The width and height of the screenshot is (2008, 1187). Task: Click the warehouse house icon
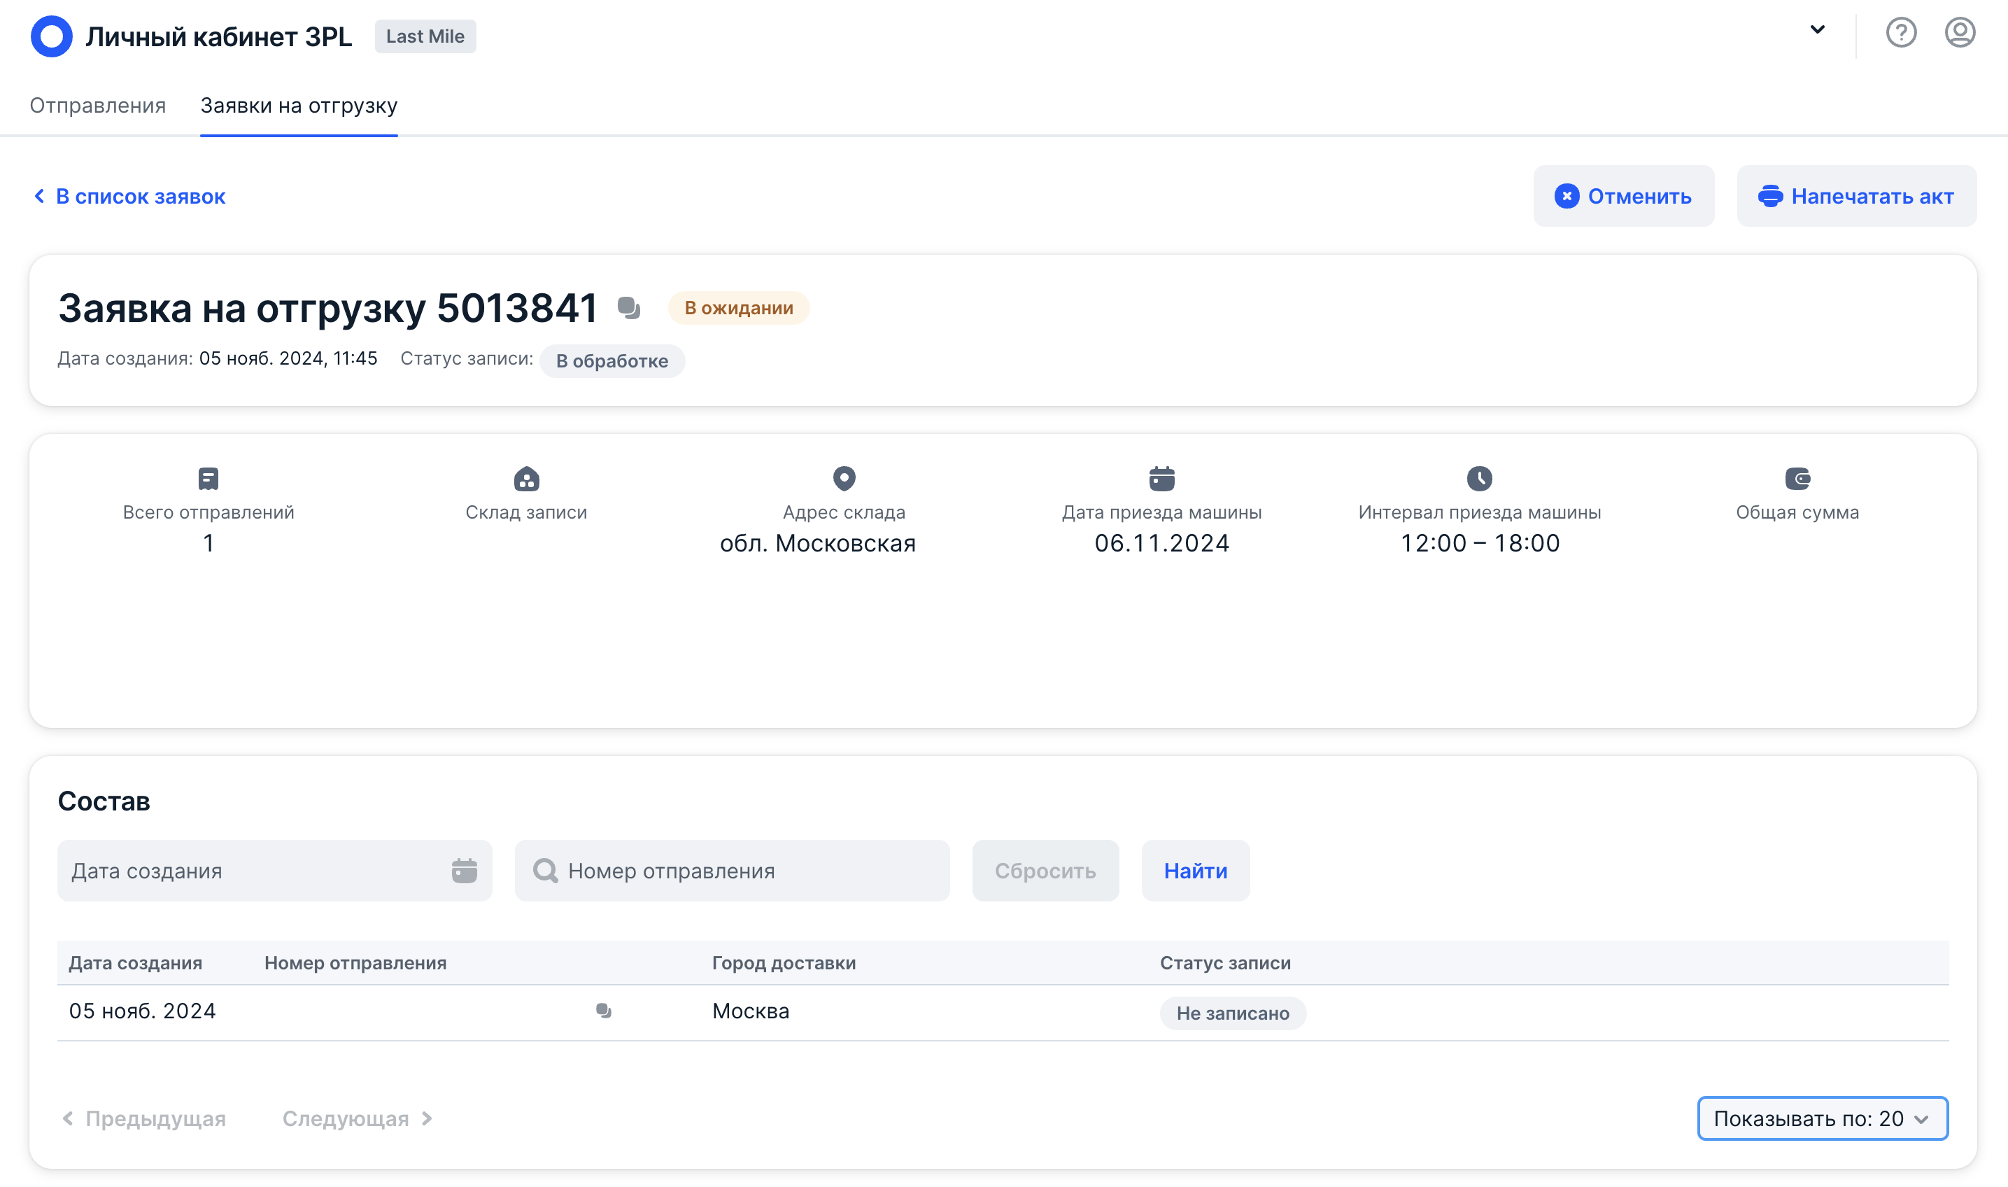526,478
